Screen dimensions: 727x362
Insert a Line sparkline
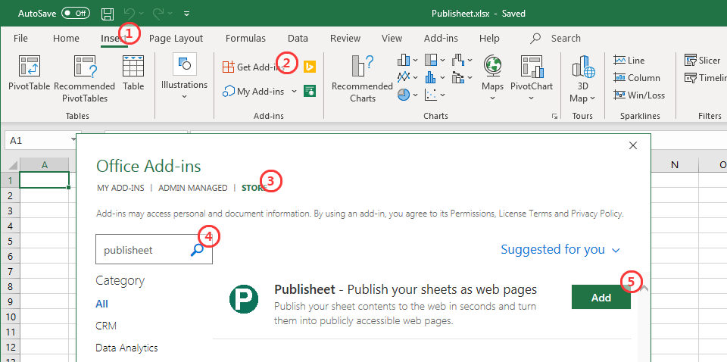(x=629, y=61)
